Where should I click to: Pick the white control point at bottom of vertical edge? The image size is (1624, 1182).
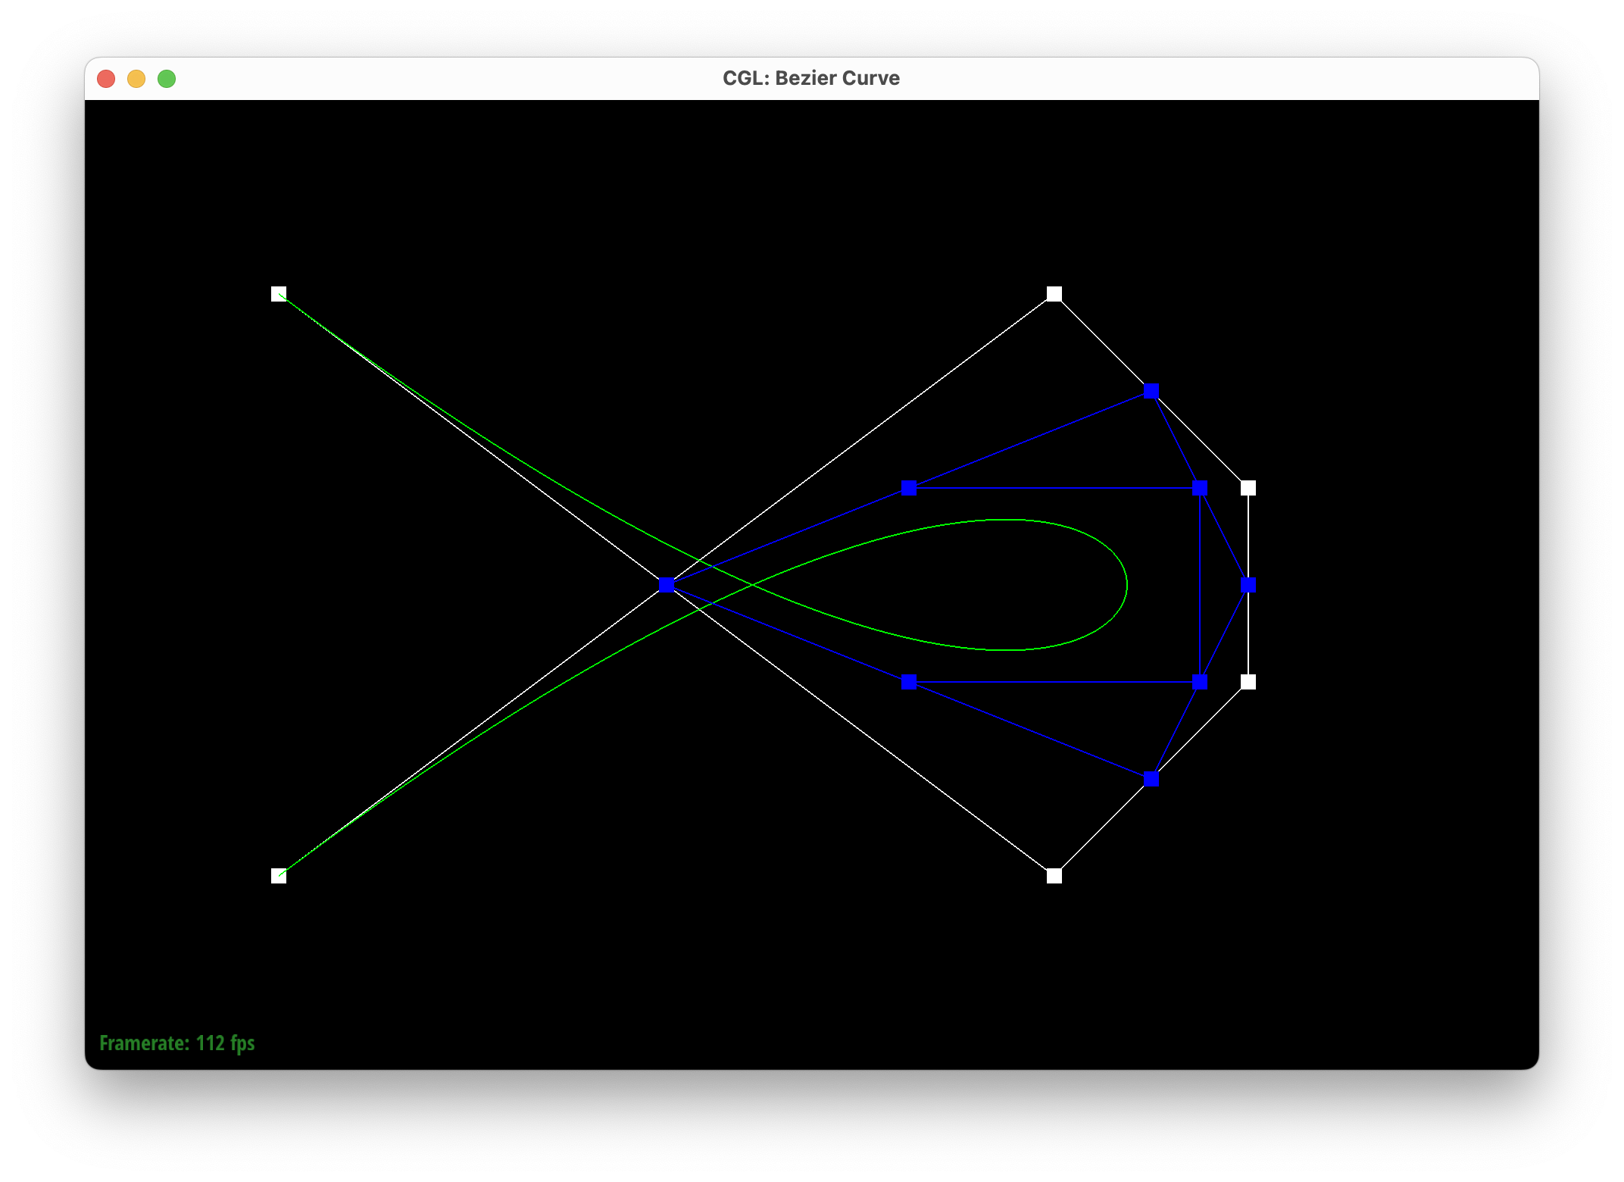(1248, 682)
